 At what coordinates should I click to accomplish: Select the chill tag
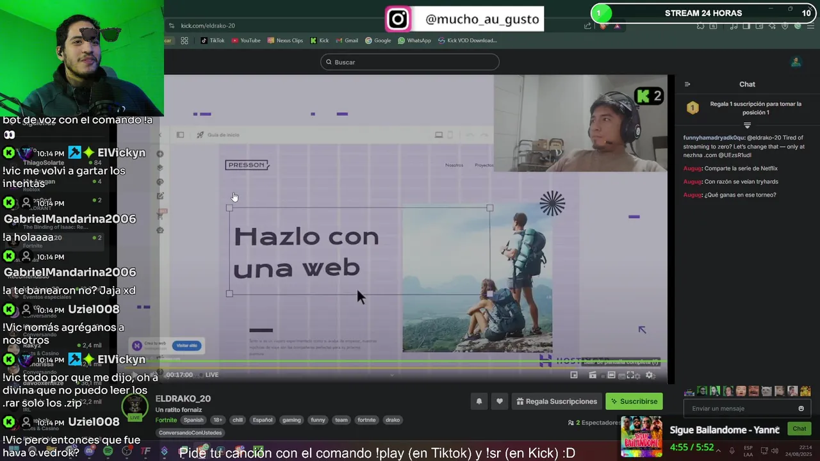(238, 420)
